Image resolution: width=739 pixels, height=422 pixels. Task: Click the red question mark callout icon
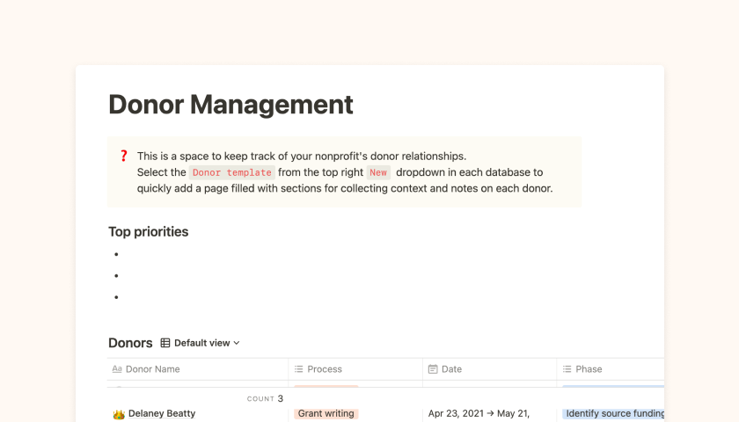pyautogui.click(x=124, y=156)
